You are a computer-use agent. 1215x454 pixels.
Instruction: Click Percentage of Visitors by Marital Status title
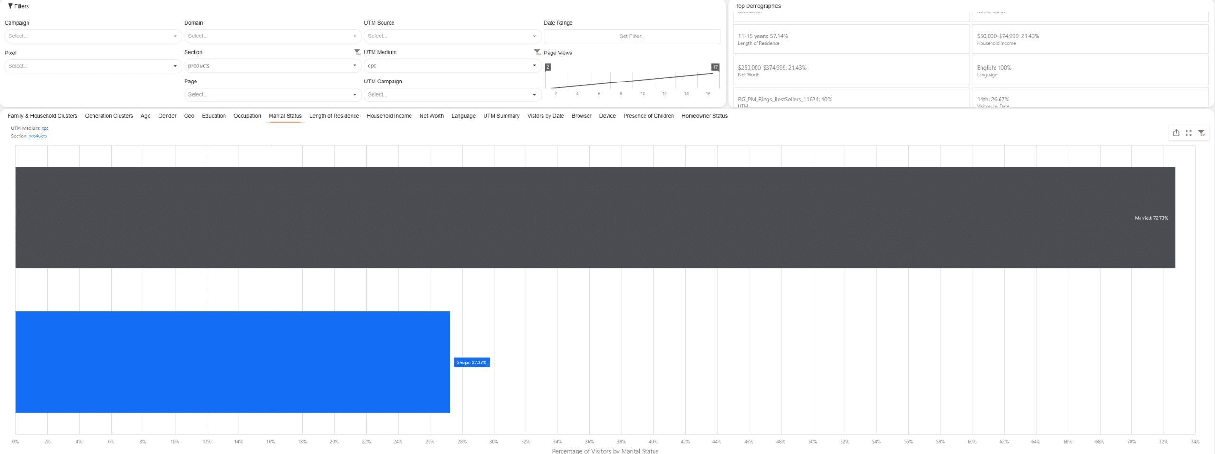pos(605,451)
